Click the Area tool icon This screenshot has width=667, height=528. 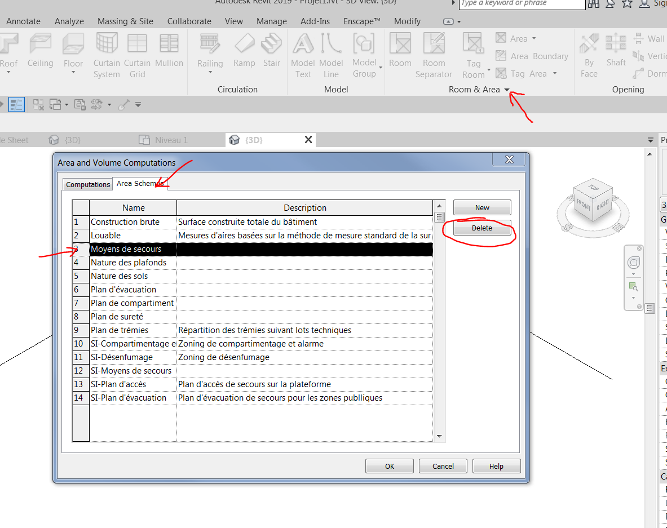(501, 38)
